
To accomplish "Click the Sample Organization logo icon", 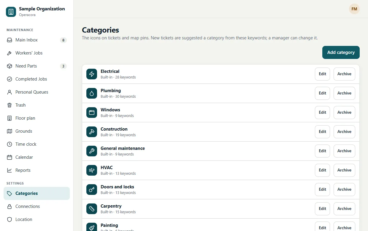I will click(11, 12).
